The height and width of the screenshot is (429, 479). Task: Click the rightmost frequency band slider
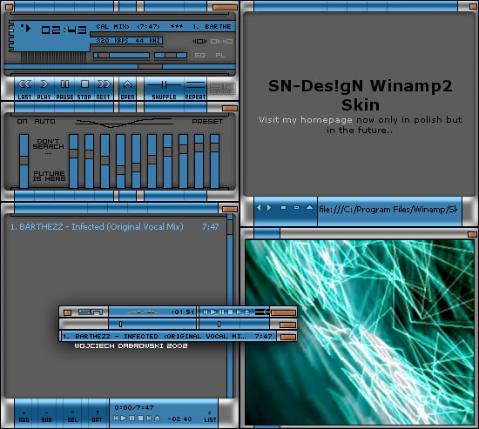[214, 161]
